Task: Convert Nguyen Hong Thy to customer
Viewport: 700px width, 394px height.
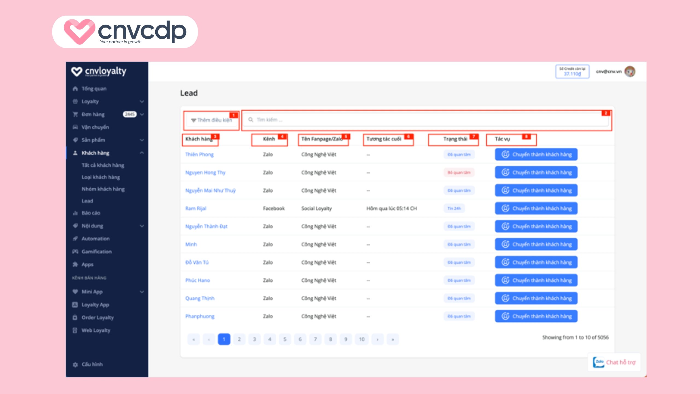Action: pos(536,172)
